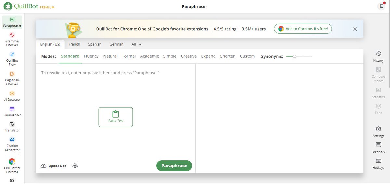
Task: Click the 3.5M+ users text
Action: click(x=253, y=29)
